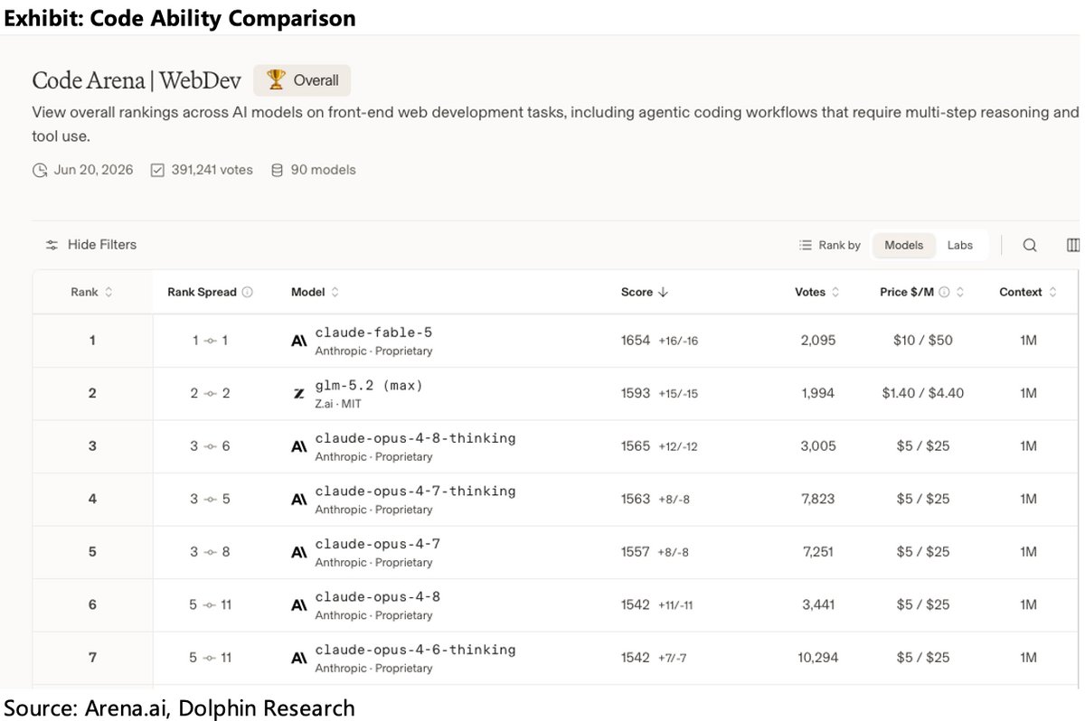Click the Anthropic logo beside claude-opus-4-8-thinking
Viewport: 1085px width, 721px height.
299,446
